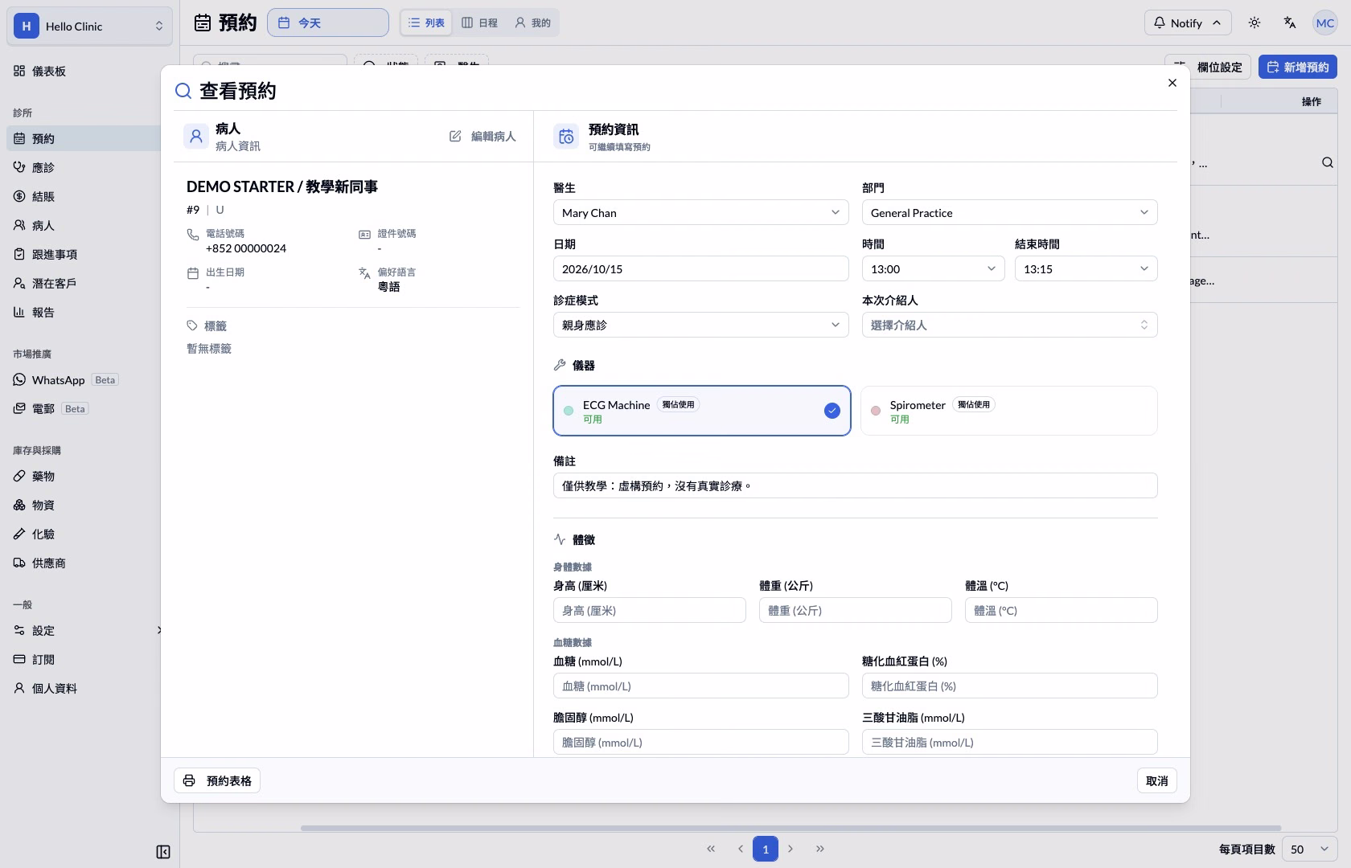Viewport: 1351px width, 868px height.
Task: Select the ECG Machine equipment card
Action: click(x=702, y=411)
